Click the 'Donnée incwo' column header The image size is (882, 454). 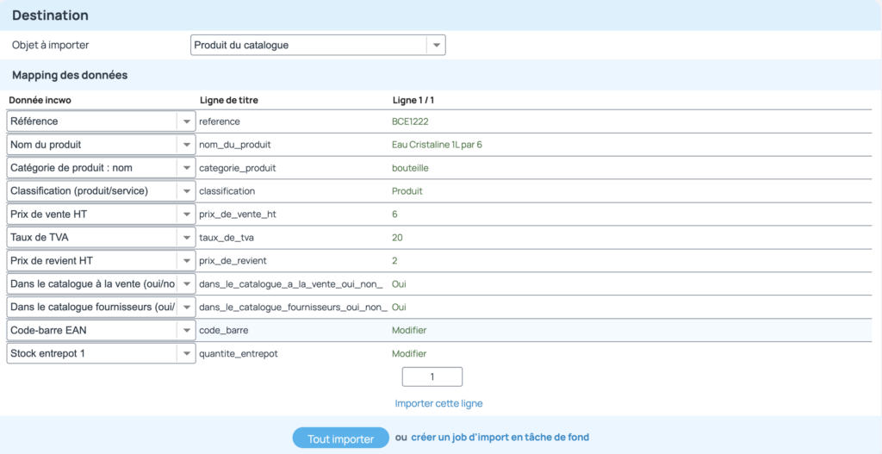point(40,100)
